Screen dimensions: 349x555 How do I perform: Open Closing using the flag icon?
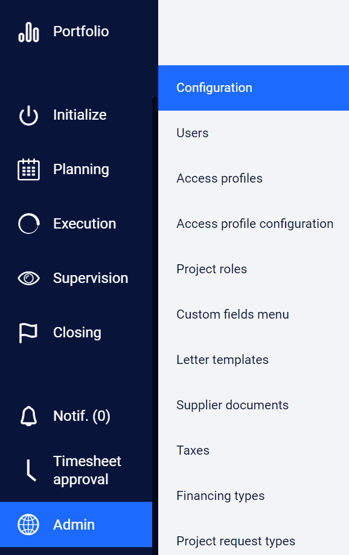coord(28,332)
